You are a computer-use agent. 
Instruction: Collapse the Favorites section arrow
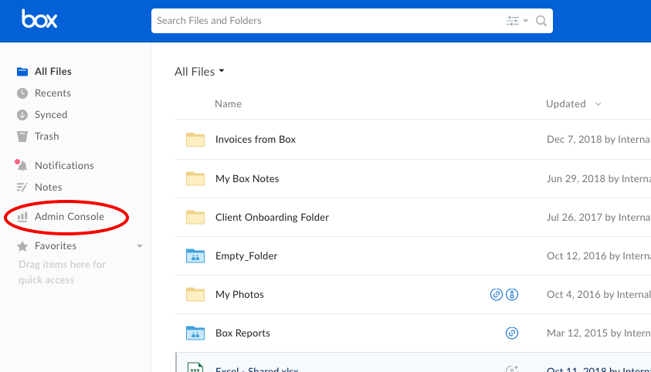[140, 246]
